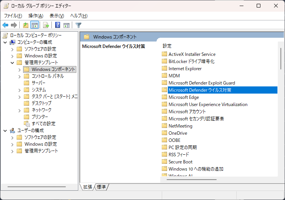Click the Filter funnel toolbar icon
This screenshot has width=285, height=200.
click(78, 25)
